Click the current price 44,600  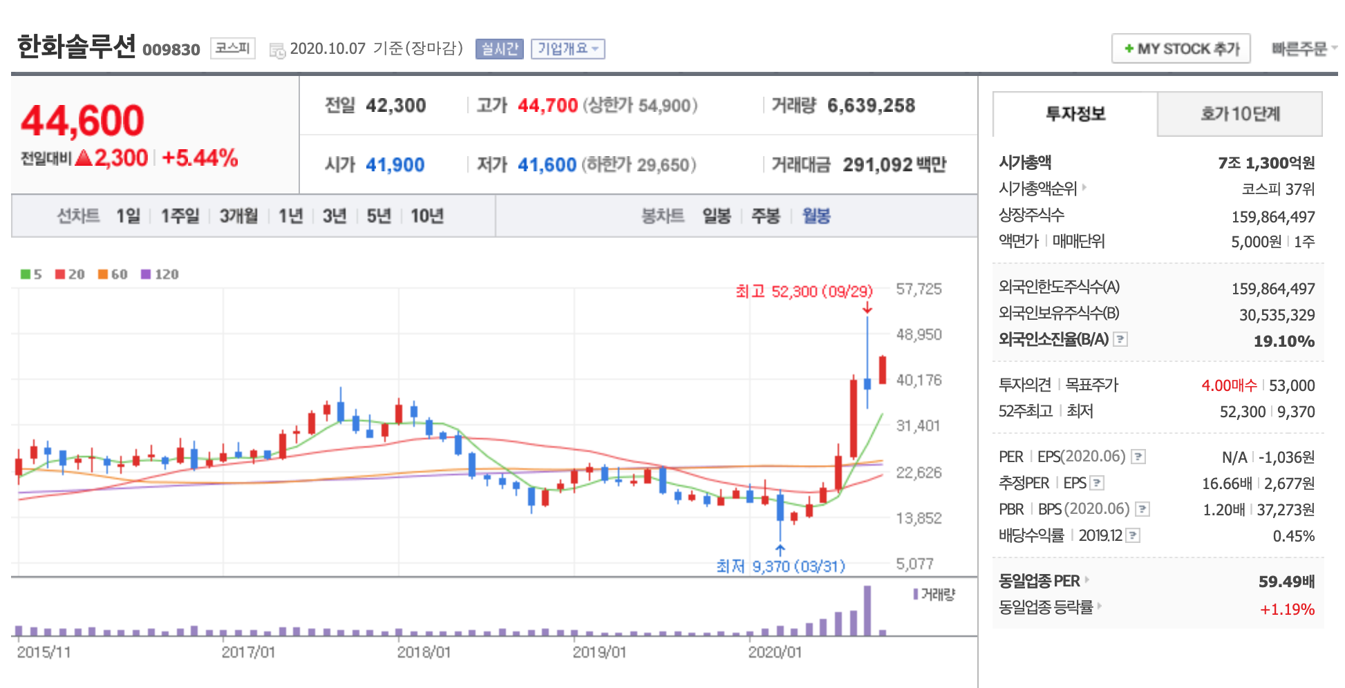[x=83, y=121]
